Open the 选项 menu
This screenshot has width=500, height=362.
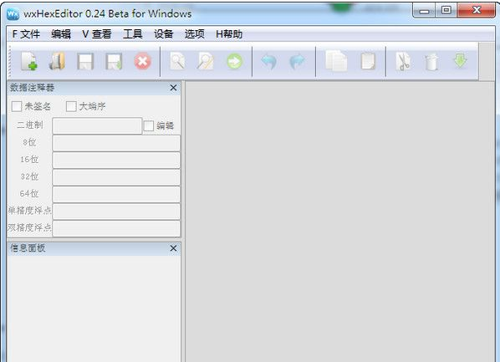pos(195,33)
